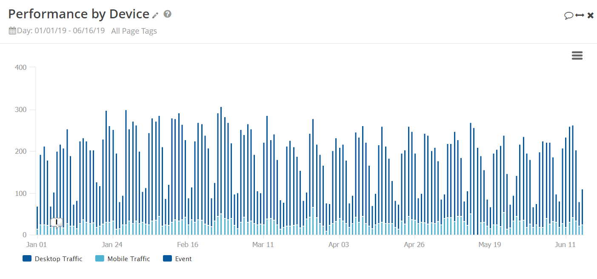Click the light blue Mobile Traffic legend swatch

100,259
